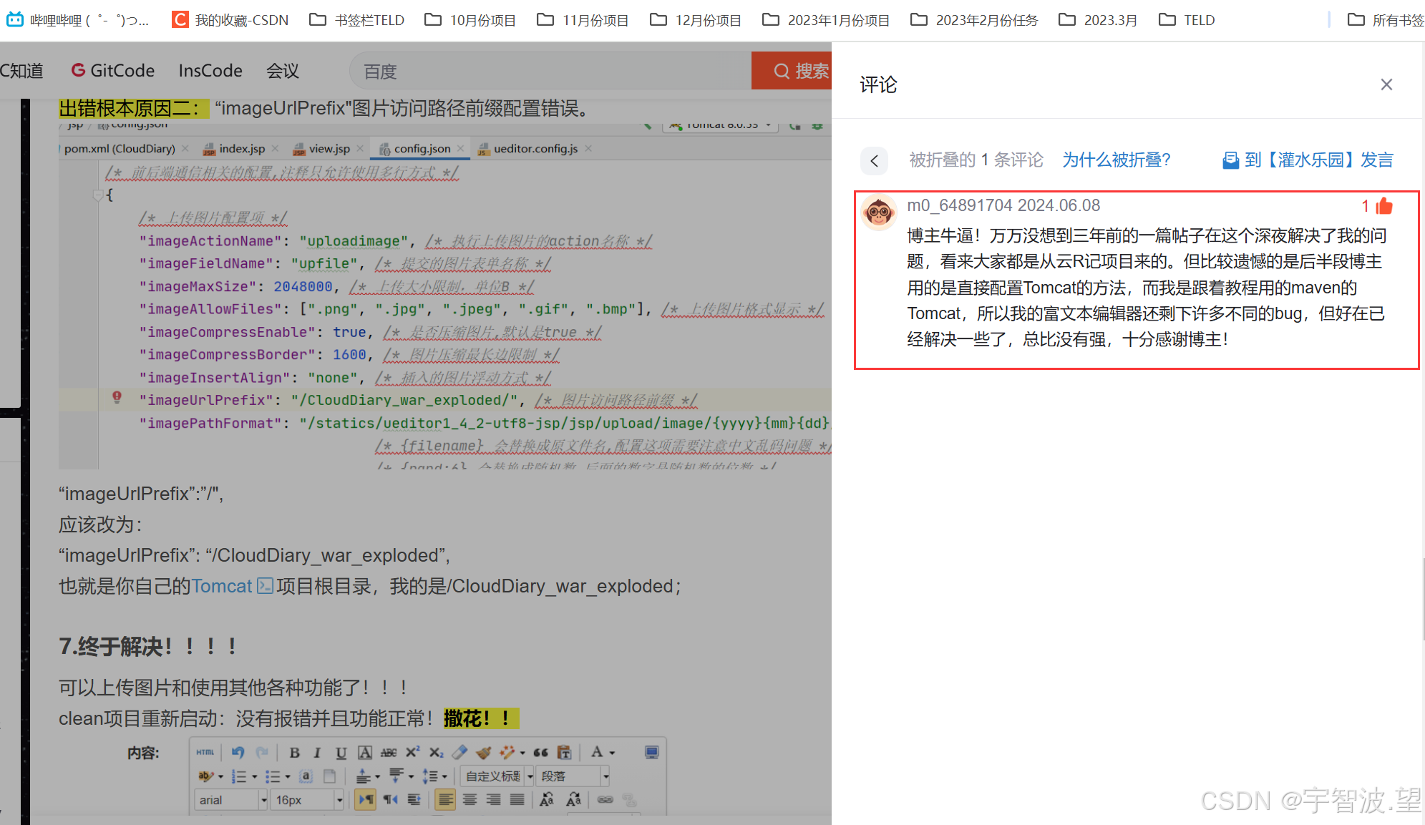1425x825 pixels.
Task: Click the HTML source icon in editor
Action: point(205,752)
